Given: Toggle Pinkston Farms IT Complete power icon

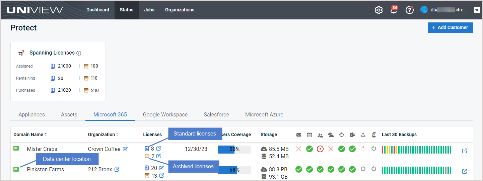Looking at the screenshot, I should tap(374, 169).
